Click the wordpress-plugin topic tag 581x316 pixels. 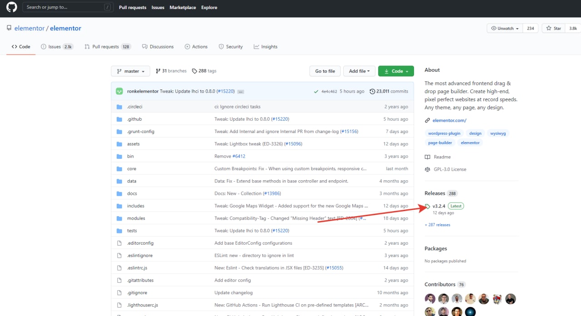pos(444,133)
